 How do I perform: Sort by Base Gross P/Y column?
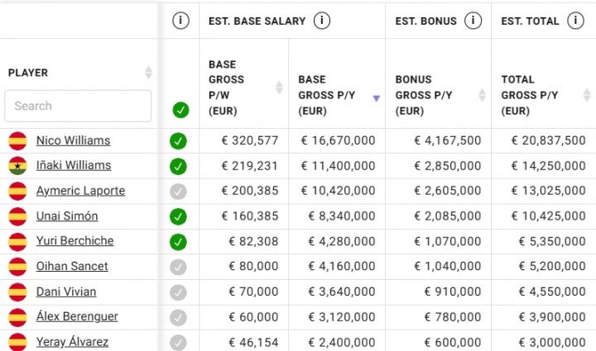coord(376,97)
